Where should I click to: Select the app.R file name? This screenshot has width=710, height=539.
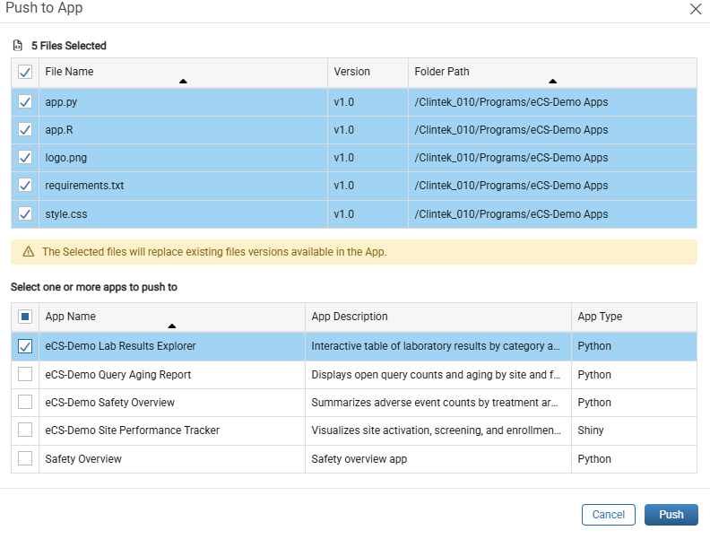pos(59,130)
